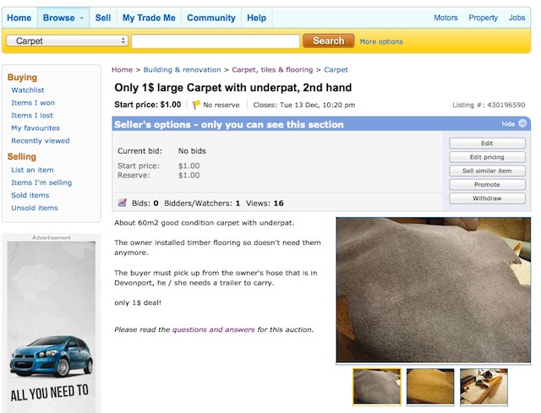
Task: View the Items I'm selling link
Action: click(41, 182)
